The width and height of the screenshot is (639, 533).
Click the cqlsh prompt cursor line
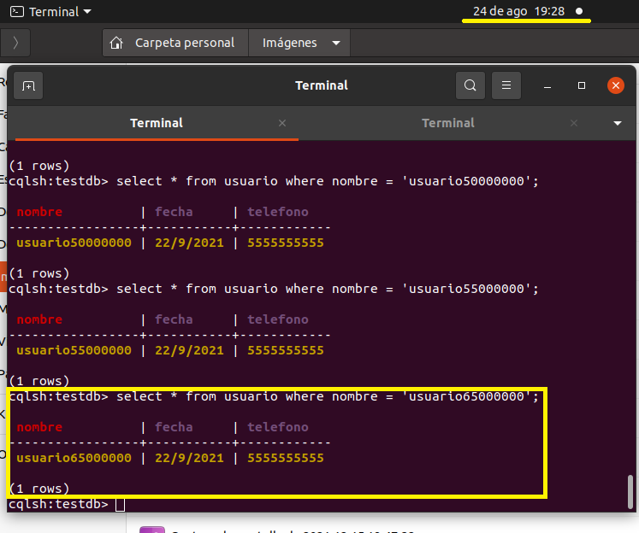(x=67, y=504)
